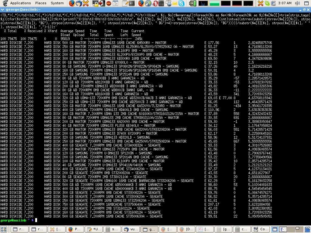Launch Skype from the panel
This screenshot has width=311, height=233.
182,3
